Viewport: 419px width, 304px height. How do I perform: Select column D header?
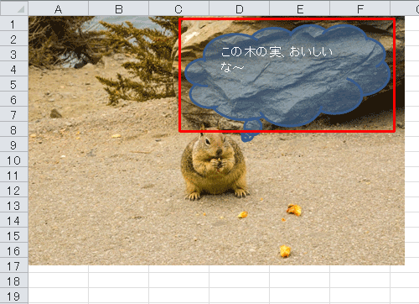[240, 8]
